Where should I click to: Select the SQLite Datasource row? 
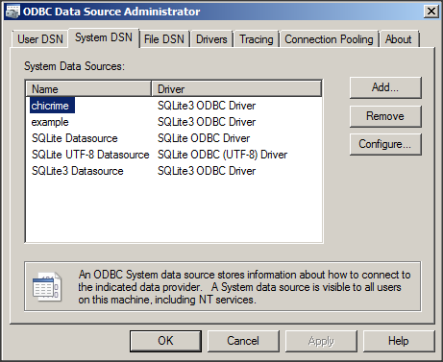coord(75,138)
